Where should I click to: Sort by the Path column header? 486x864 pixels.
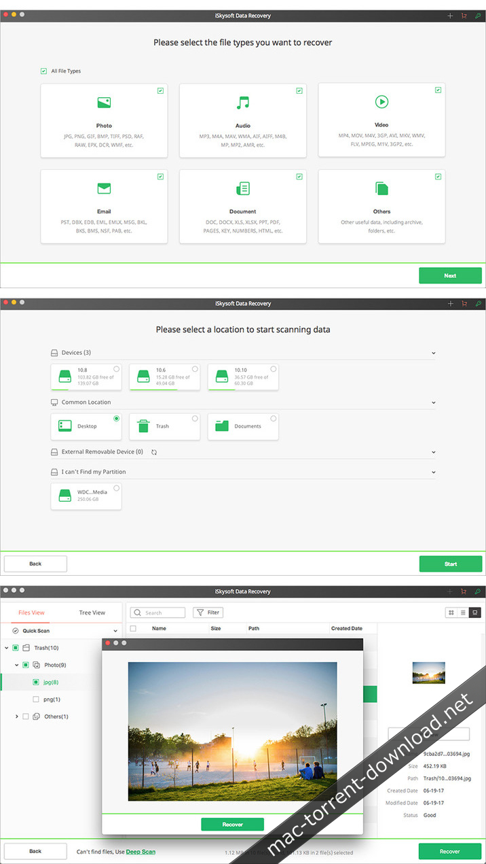click(254, 629)
